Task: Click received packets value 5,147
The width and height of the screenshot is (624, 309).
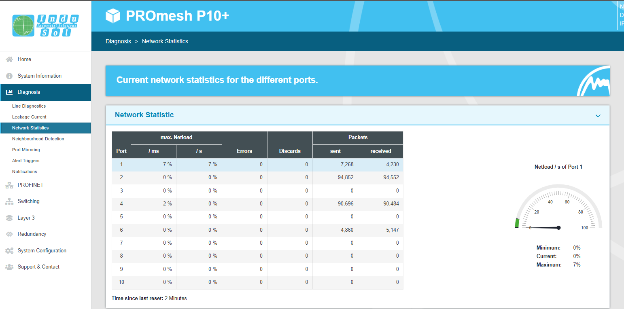Action: pos(392,230)
